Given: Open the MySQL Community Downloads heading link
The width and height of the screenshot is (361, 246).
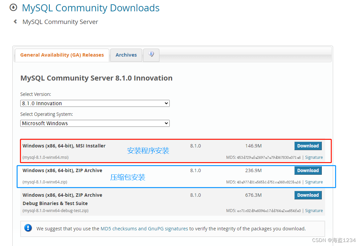Looking at the screenshot, I should pyautogui.click(x=91, y=8).
